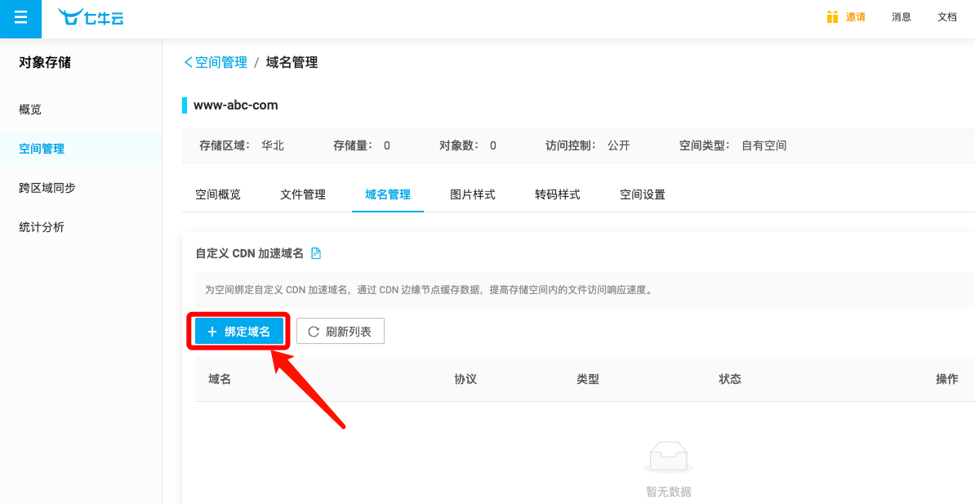The image size is (975, 504).
Task: Select 概览 in the sidebar
Action: point(30,109)
